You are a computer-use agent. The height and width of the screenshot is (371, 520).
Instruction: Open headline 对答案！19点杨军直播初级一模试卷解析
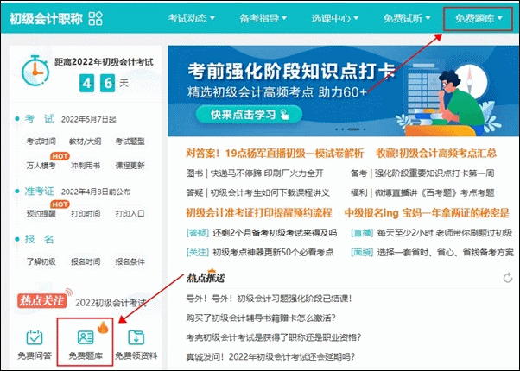[x=275, y=153]
